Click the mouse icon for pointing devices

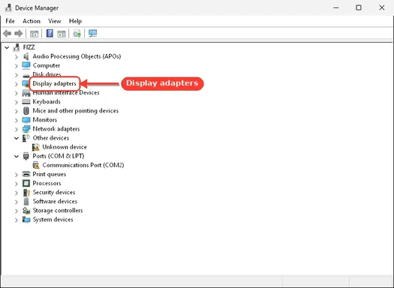[26, 111]
